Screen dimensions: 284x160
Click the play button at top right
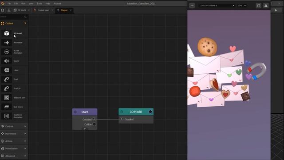(x=276, y=10)
